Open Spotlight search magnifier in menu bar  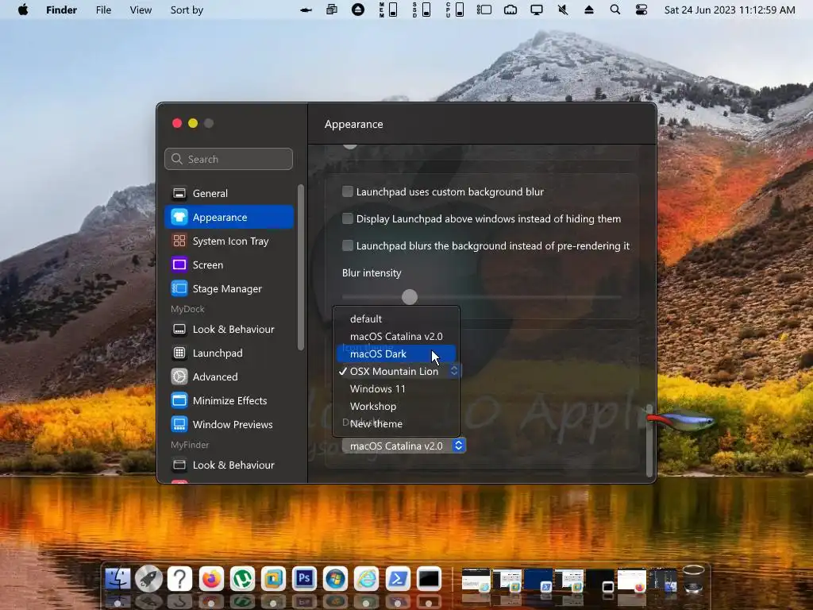tap(615, 10)
